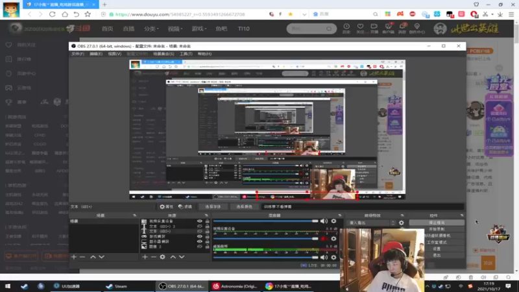This screenshot has width=519, height=292.
Task: Click the Select Font button
Action: [x=213, y=206]
